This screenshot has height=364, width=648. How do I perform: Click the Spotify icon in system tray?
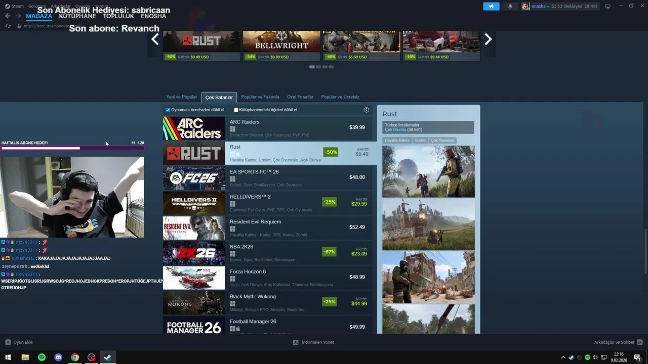click(587, 357)
